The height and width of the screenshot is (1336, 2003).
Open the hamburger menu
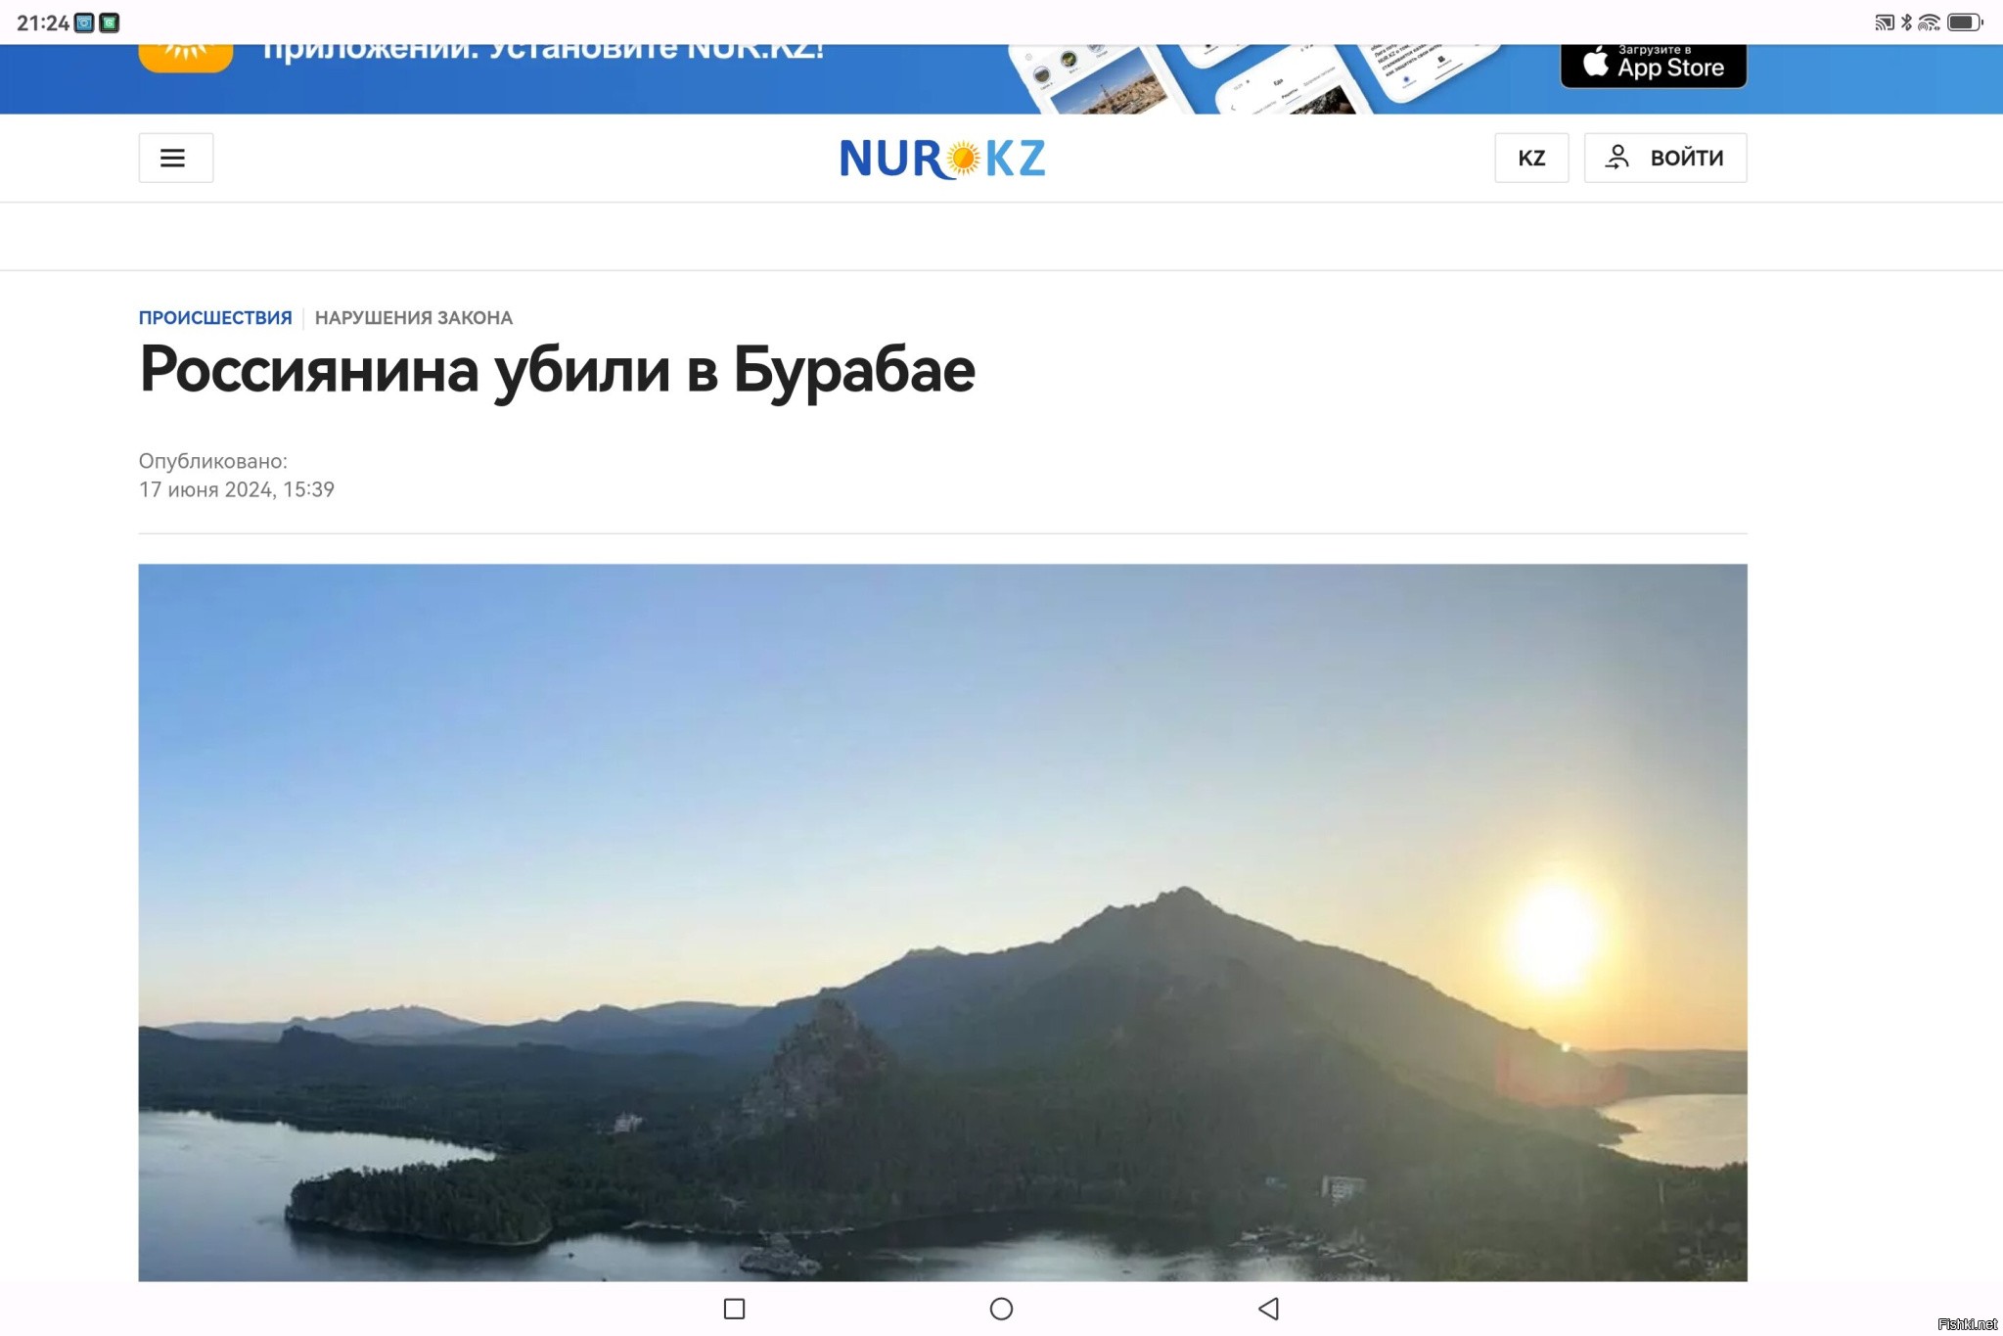[x=175, y=158]
